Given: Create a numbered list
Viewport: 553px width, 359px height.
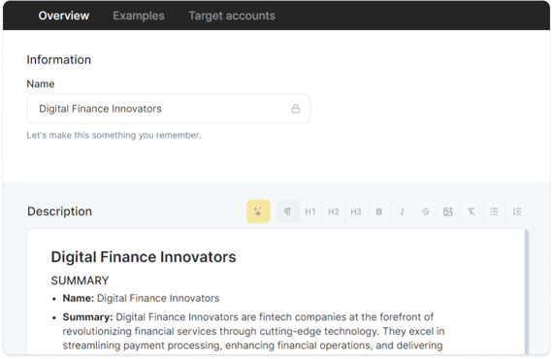Looking at the screenshot, I should point(517,212).
